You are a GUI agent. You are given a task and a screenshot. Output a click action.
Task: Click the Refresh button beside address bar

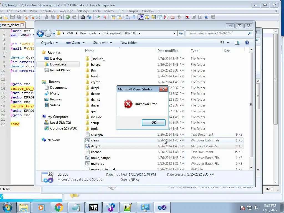(181, 33)
